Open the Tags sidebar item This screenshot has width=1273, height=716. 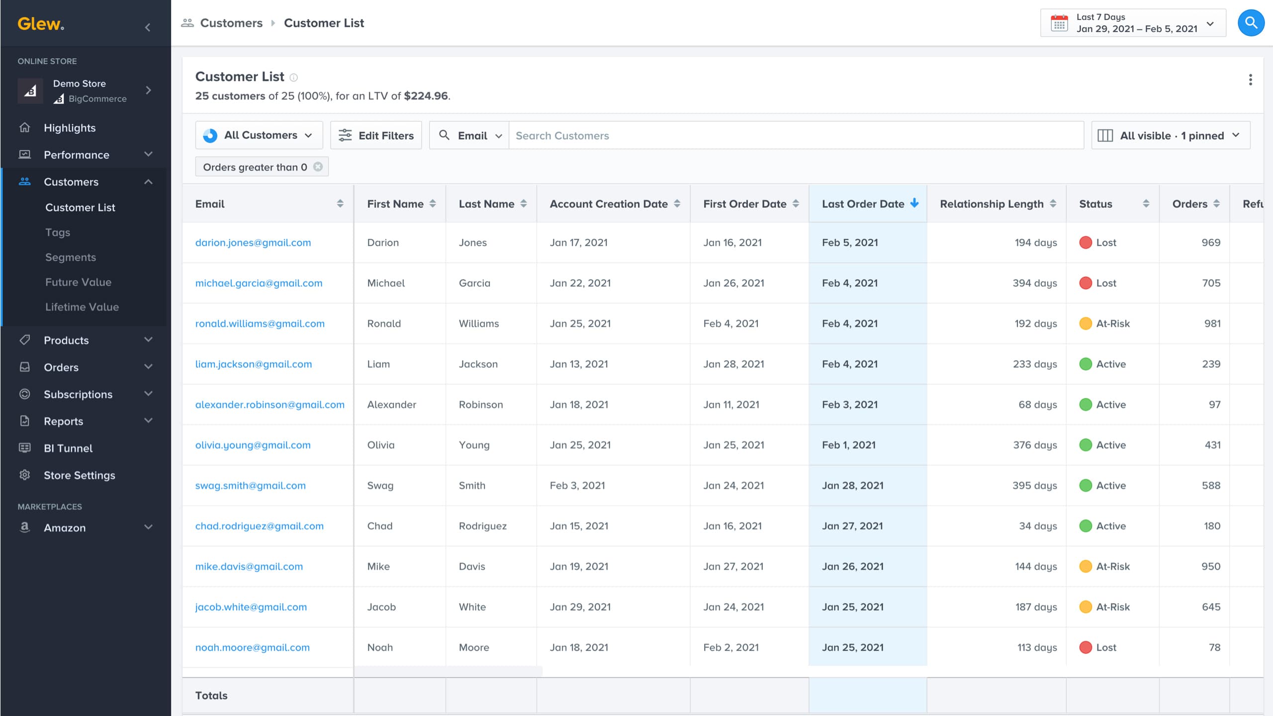(58, 232)
